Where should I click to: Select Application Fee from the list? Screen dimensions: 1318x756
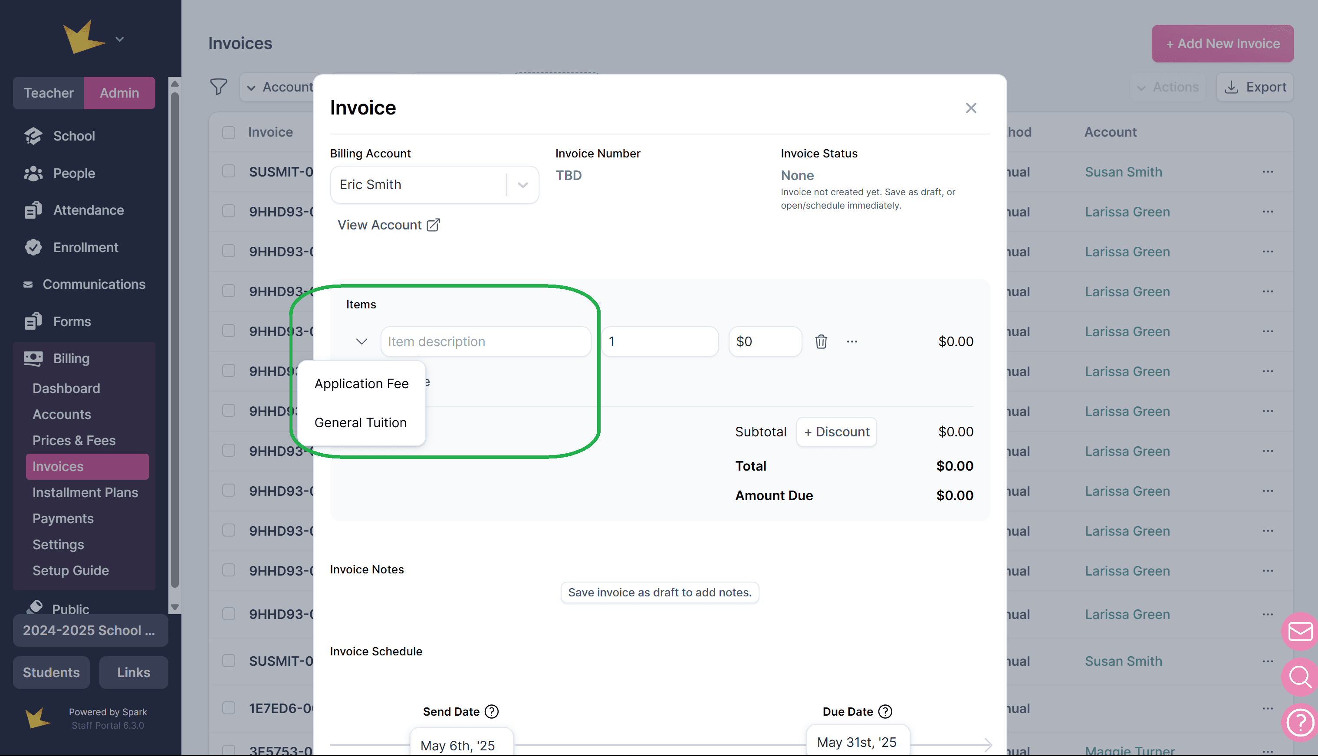362,384
